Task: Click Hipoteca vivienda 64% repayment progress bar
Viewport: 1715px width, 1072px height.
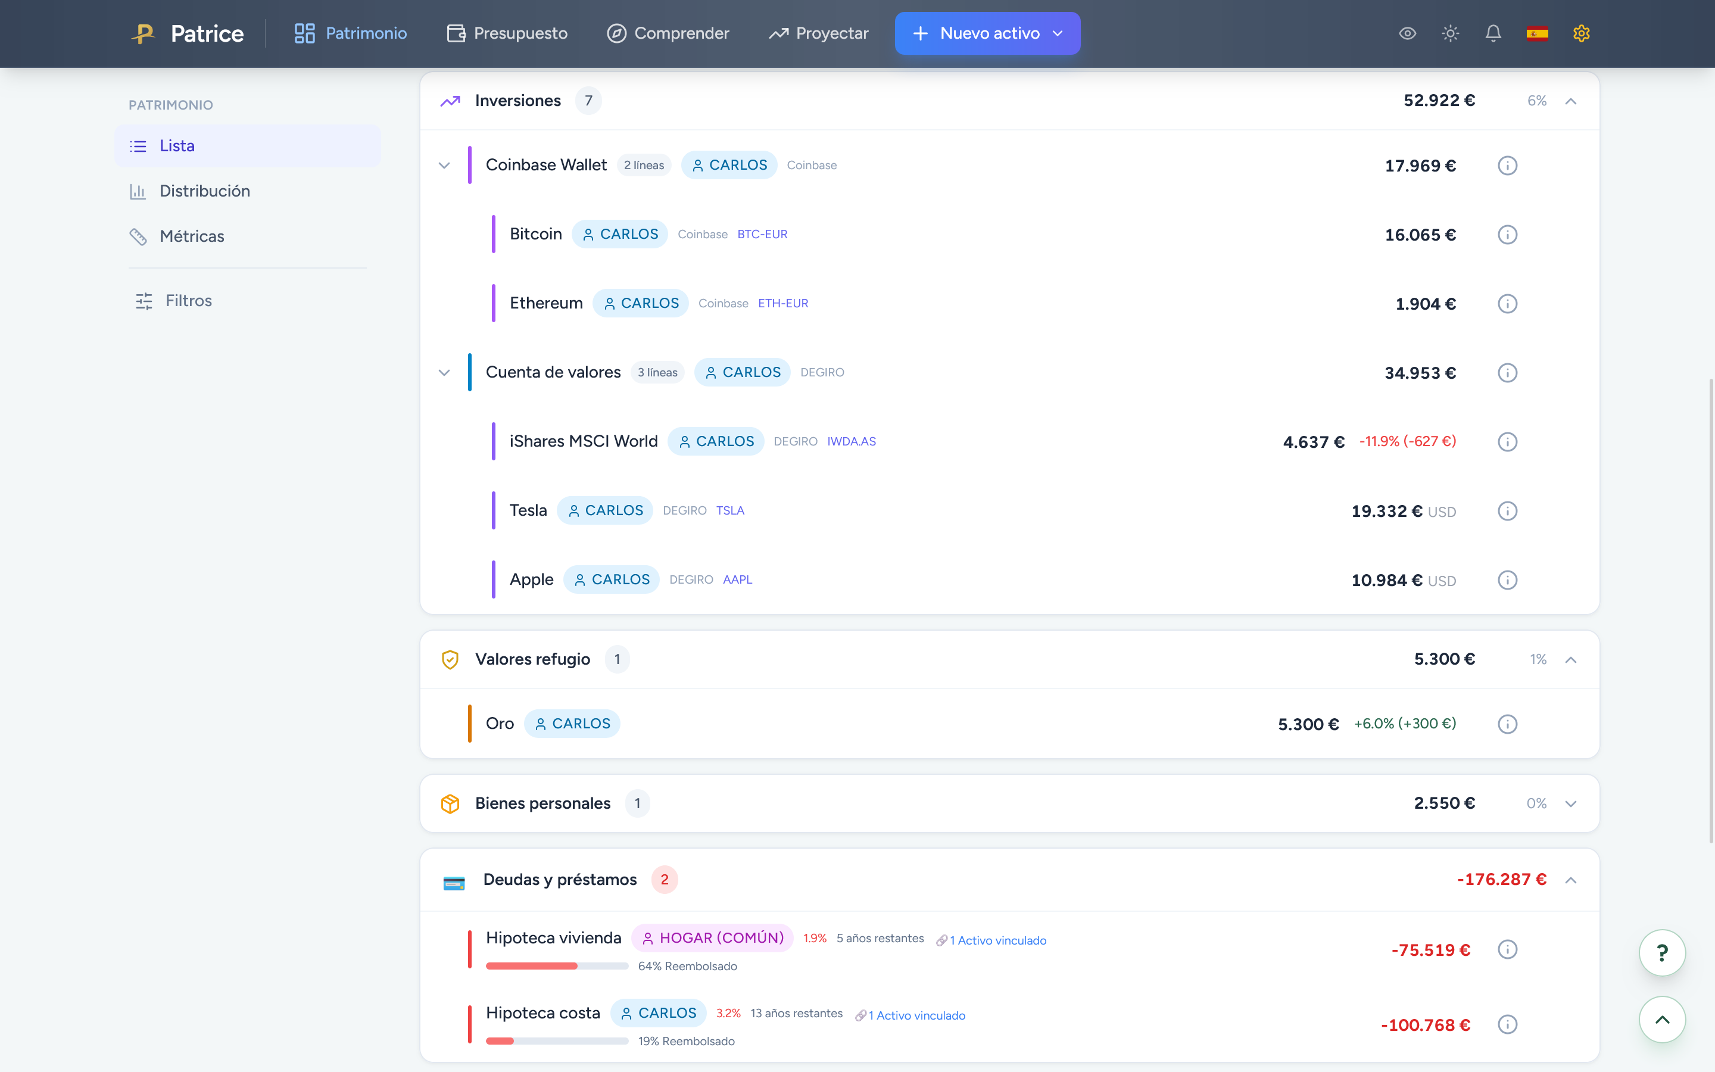Action: click(557, 967)
